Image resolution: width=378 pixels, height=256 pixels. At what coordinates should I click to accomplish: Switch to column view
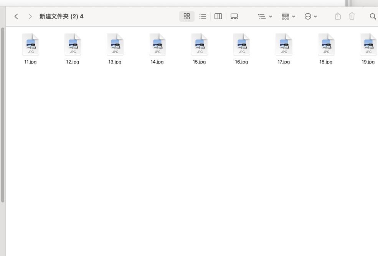(x=218, y=16)
